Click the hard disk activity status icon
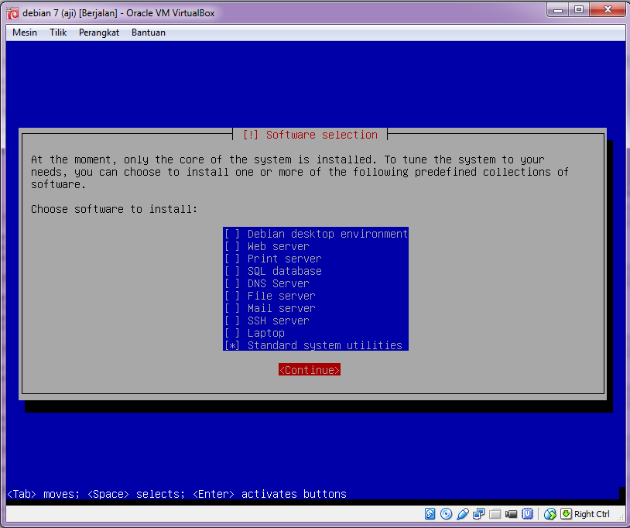 (430, 513)
